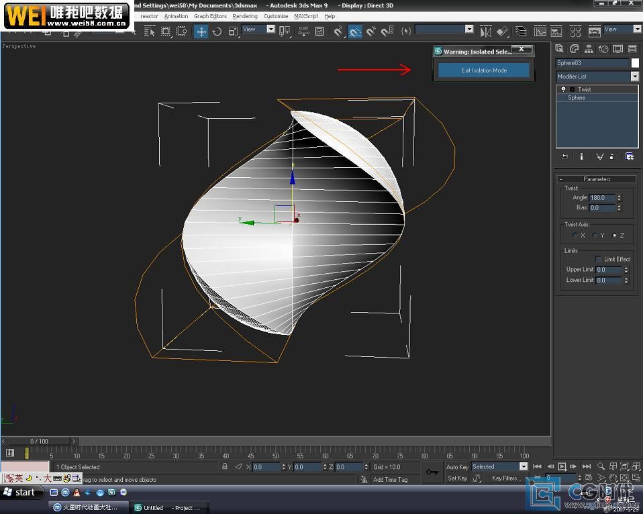643x514 pixels.
Task: Open the reference coordinate system View dropdown
Action: pyautogui.click(x=259, y=29)
